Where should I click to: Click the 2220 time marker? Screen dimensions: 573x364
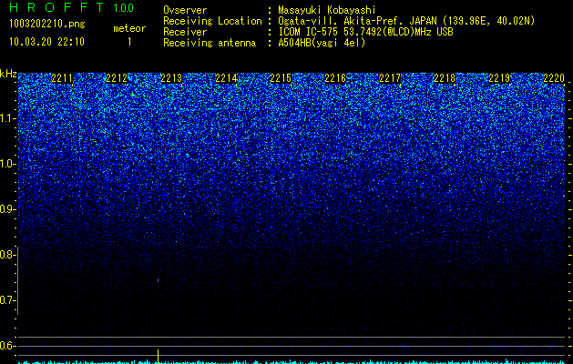pyautogui.click(x=554, y=77)
